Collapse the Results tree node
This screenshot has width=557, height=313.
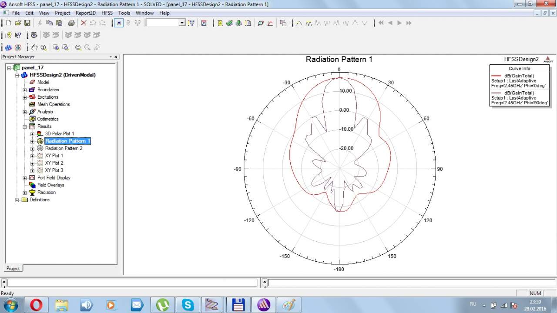[25, 127]
